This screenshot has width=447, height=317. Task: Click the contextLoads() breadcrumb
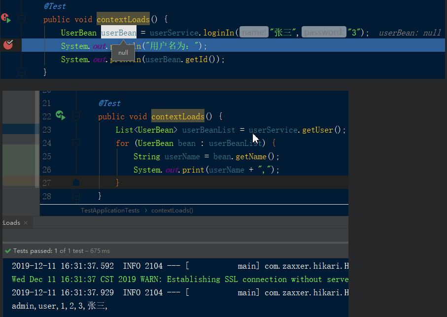tap(172, 211)
